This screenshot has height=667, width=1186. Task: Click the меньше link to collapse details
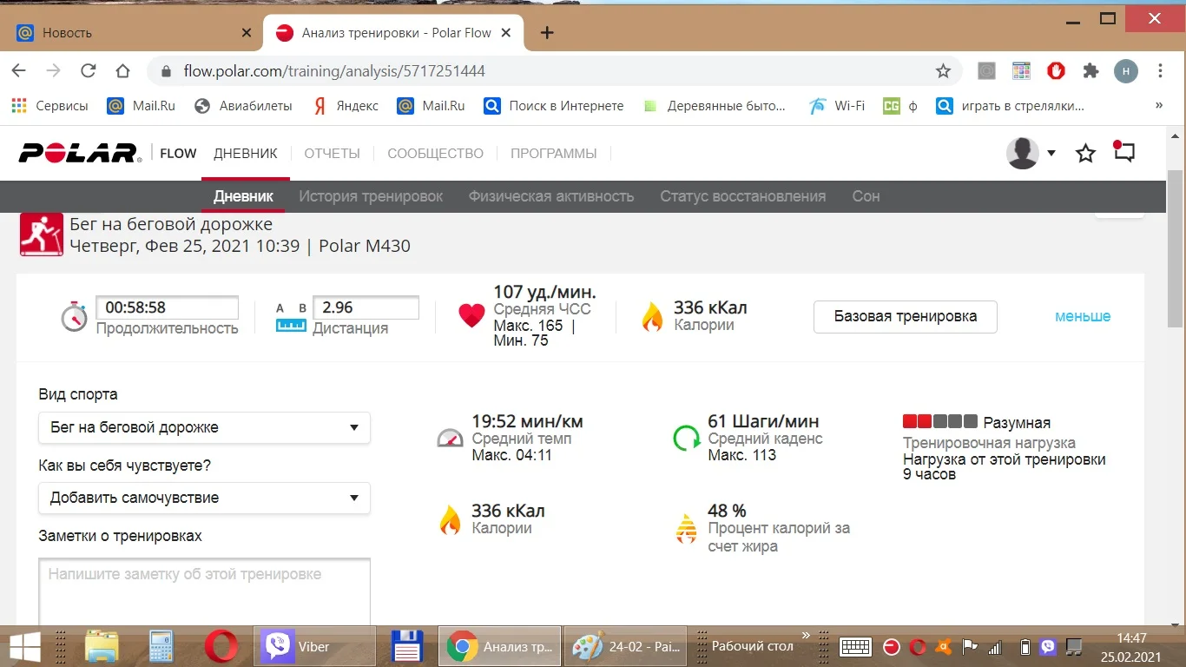click(x=1083, y=317)
